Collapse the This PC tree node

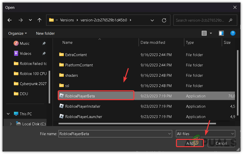(9, 114)
